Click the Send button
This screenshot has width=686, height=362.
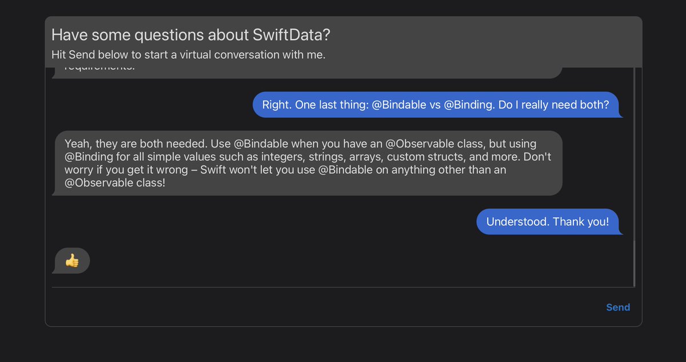[x=618, y=308]
